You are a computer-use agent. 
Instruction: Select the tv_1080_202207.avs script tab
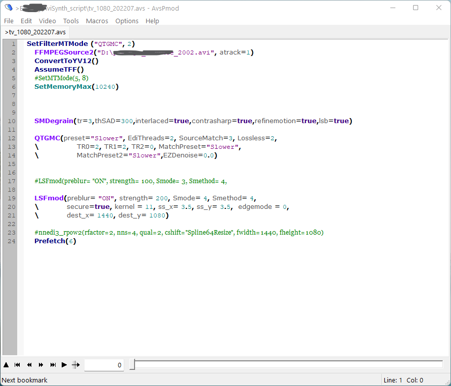coord(35,32)
